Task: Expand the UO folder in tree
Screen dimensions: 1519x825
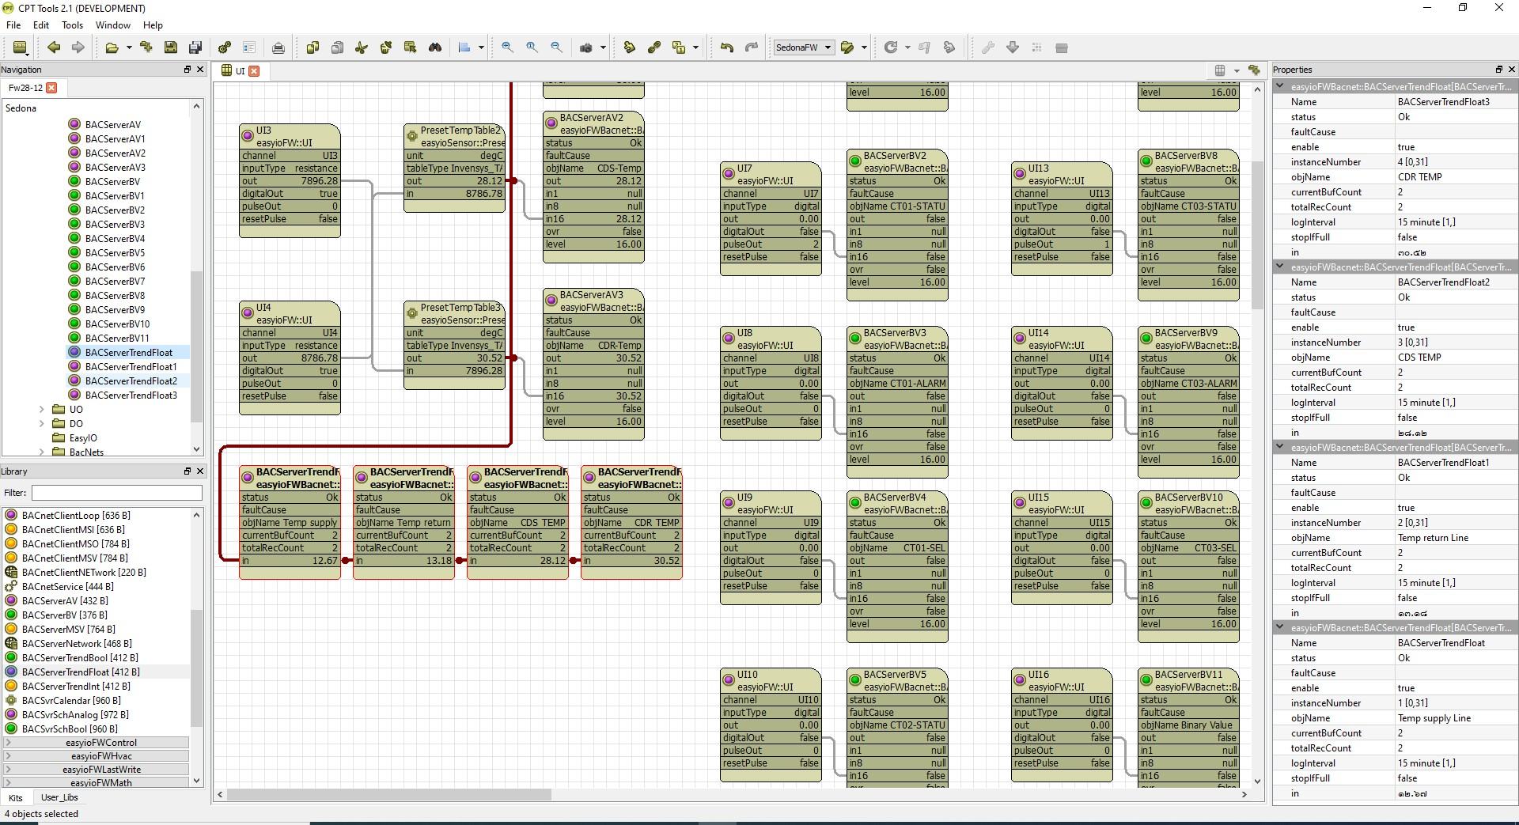Action: click(42, 409)
